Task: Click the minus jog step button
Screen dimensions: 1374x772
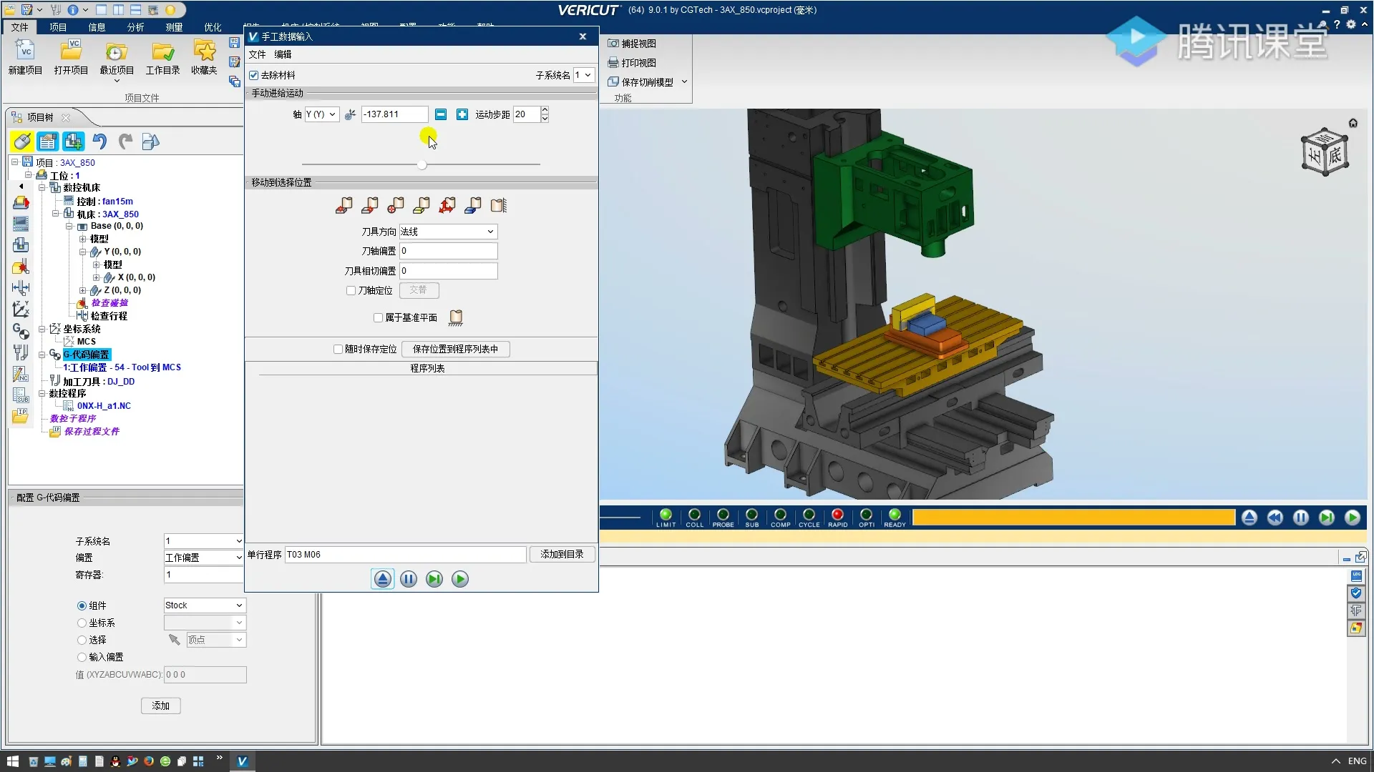Action: point(441,114)
